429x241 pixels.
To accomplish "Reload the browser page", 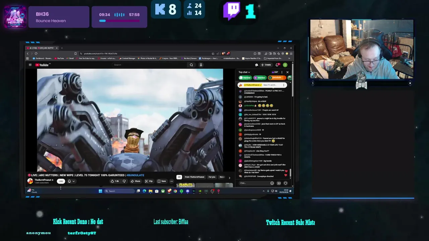I will (36, 54).
